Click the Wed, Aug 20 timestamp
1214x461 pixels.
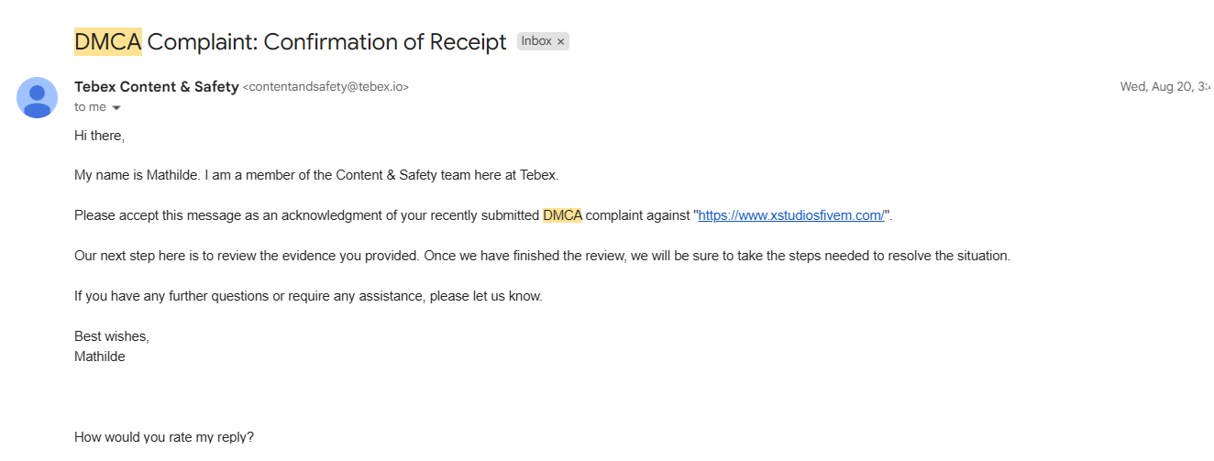(1166, 87)
